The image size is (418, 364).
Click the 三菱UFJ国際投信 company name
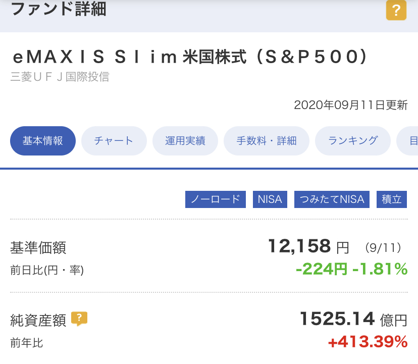tap(60, 77)
